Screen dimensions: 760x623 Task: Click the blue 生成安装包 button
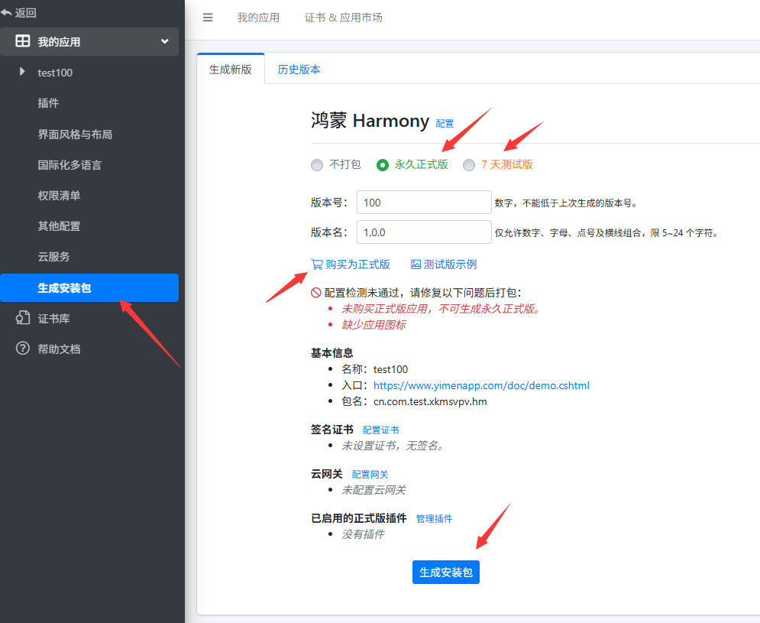click(x=446, y=572)
